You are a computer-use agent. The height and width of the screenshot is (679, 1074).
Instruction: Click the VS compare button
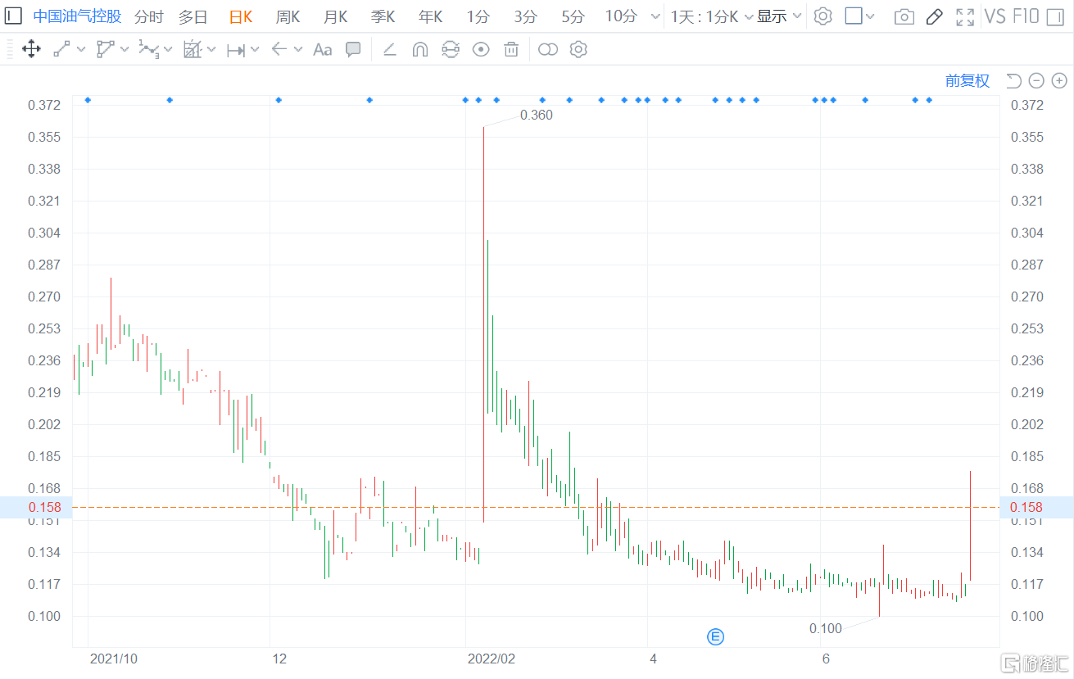[995, 16]
